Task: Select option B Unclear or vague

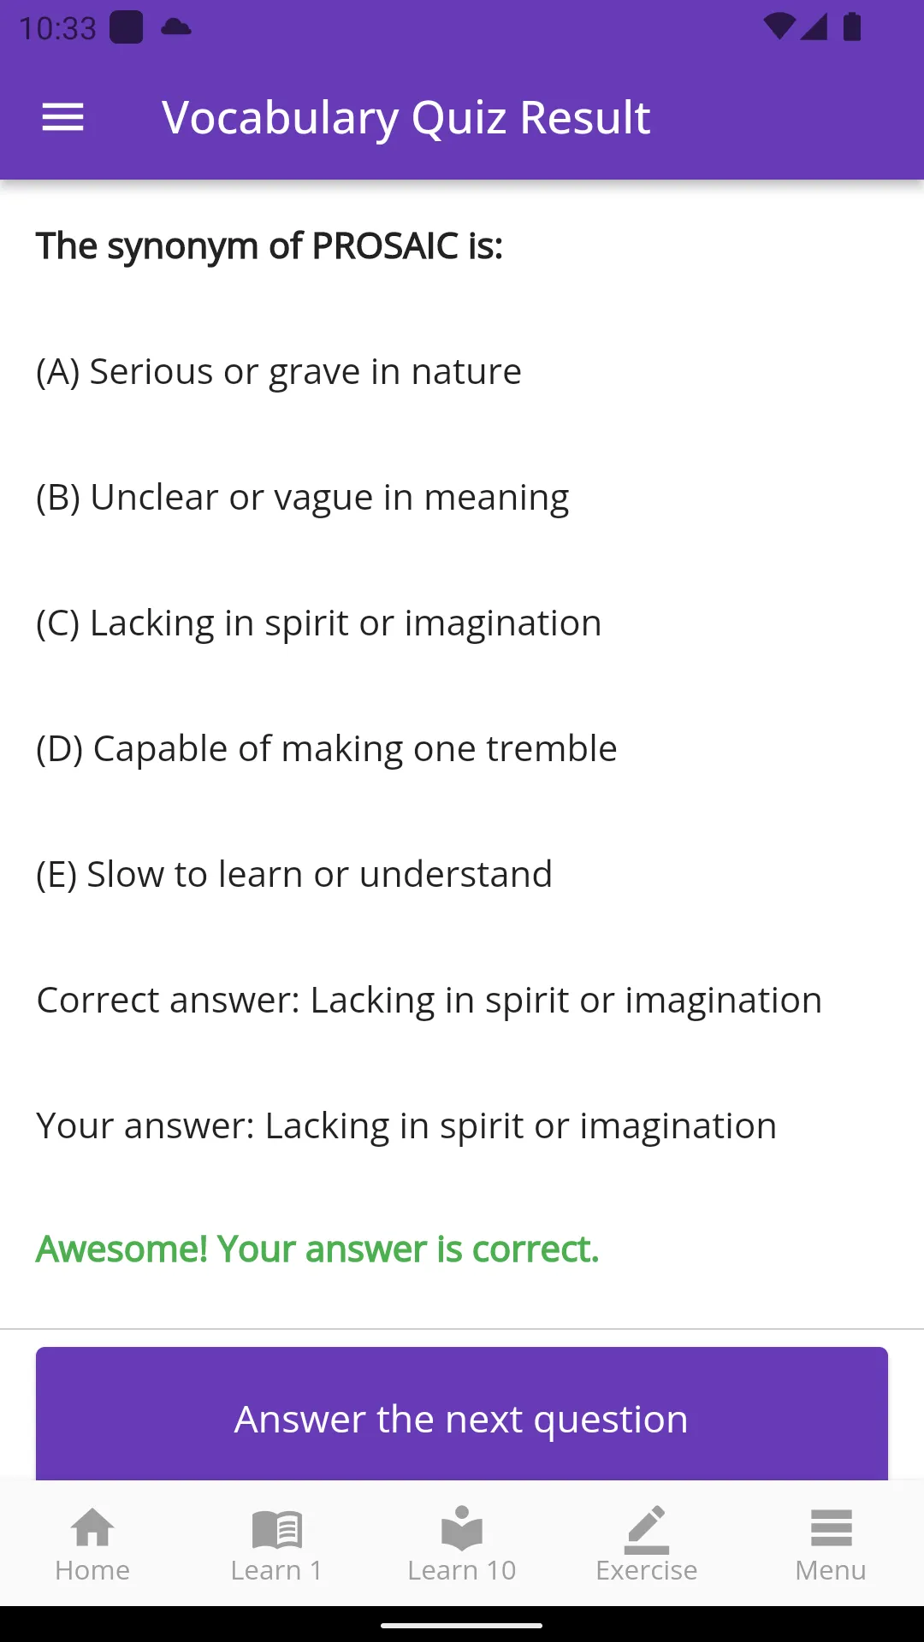Action: point(303,498)
